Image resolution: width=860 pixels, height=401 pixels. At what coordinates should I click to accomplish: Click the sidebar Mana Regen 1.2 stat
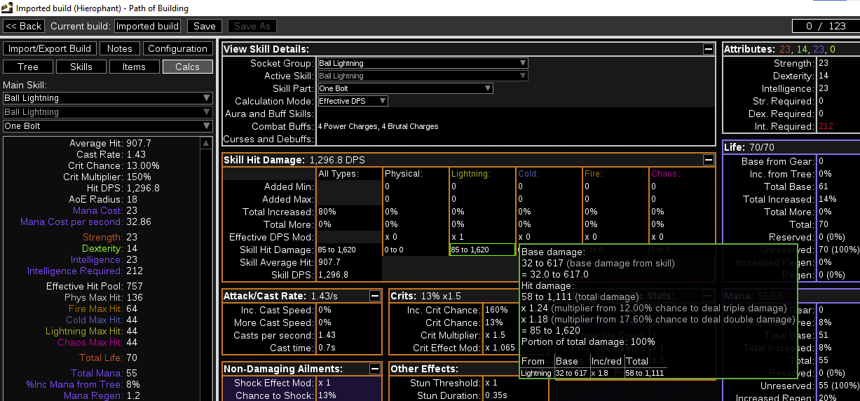[102, 395]
